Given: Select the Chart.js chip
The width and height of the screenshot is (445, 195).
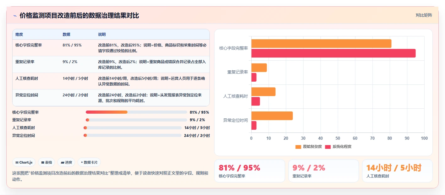Looking at the screenshot, I should tap(24, 162).
